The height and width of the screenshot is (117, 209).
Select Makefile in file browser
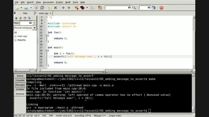click(22, 40)
